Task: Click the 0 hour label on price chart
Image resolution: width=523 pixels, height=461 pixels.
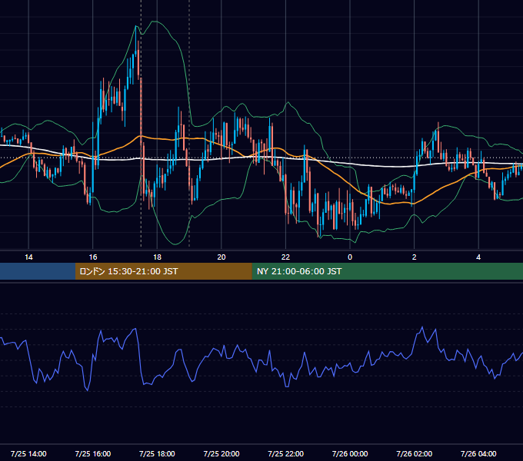Action: coord(350,257)
